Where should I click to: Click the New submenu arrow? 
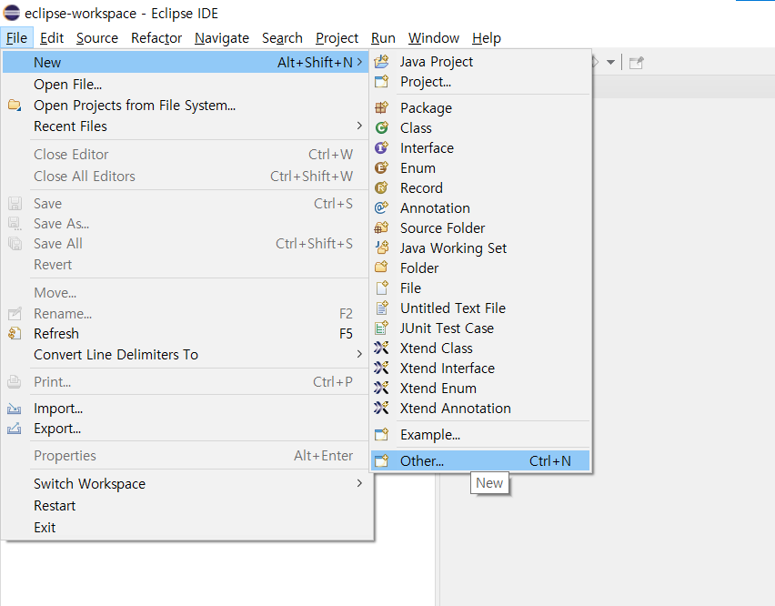pos(359,62)
